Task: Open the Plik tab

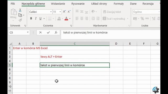Action: (13, 4)
